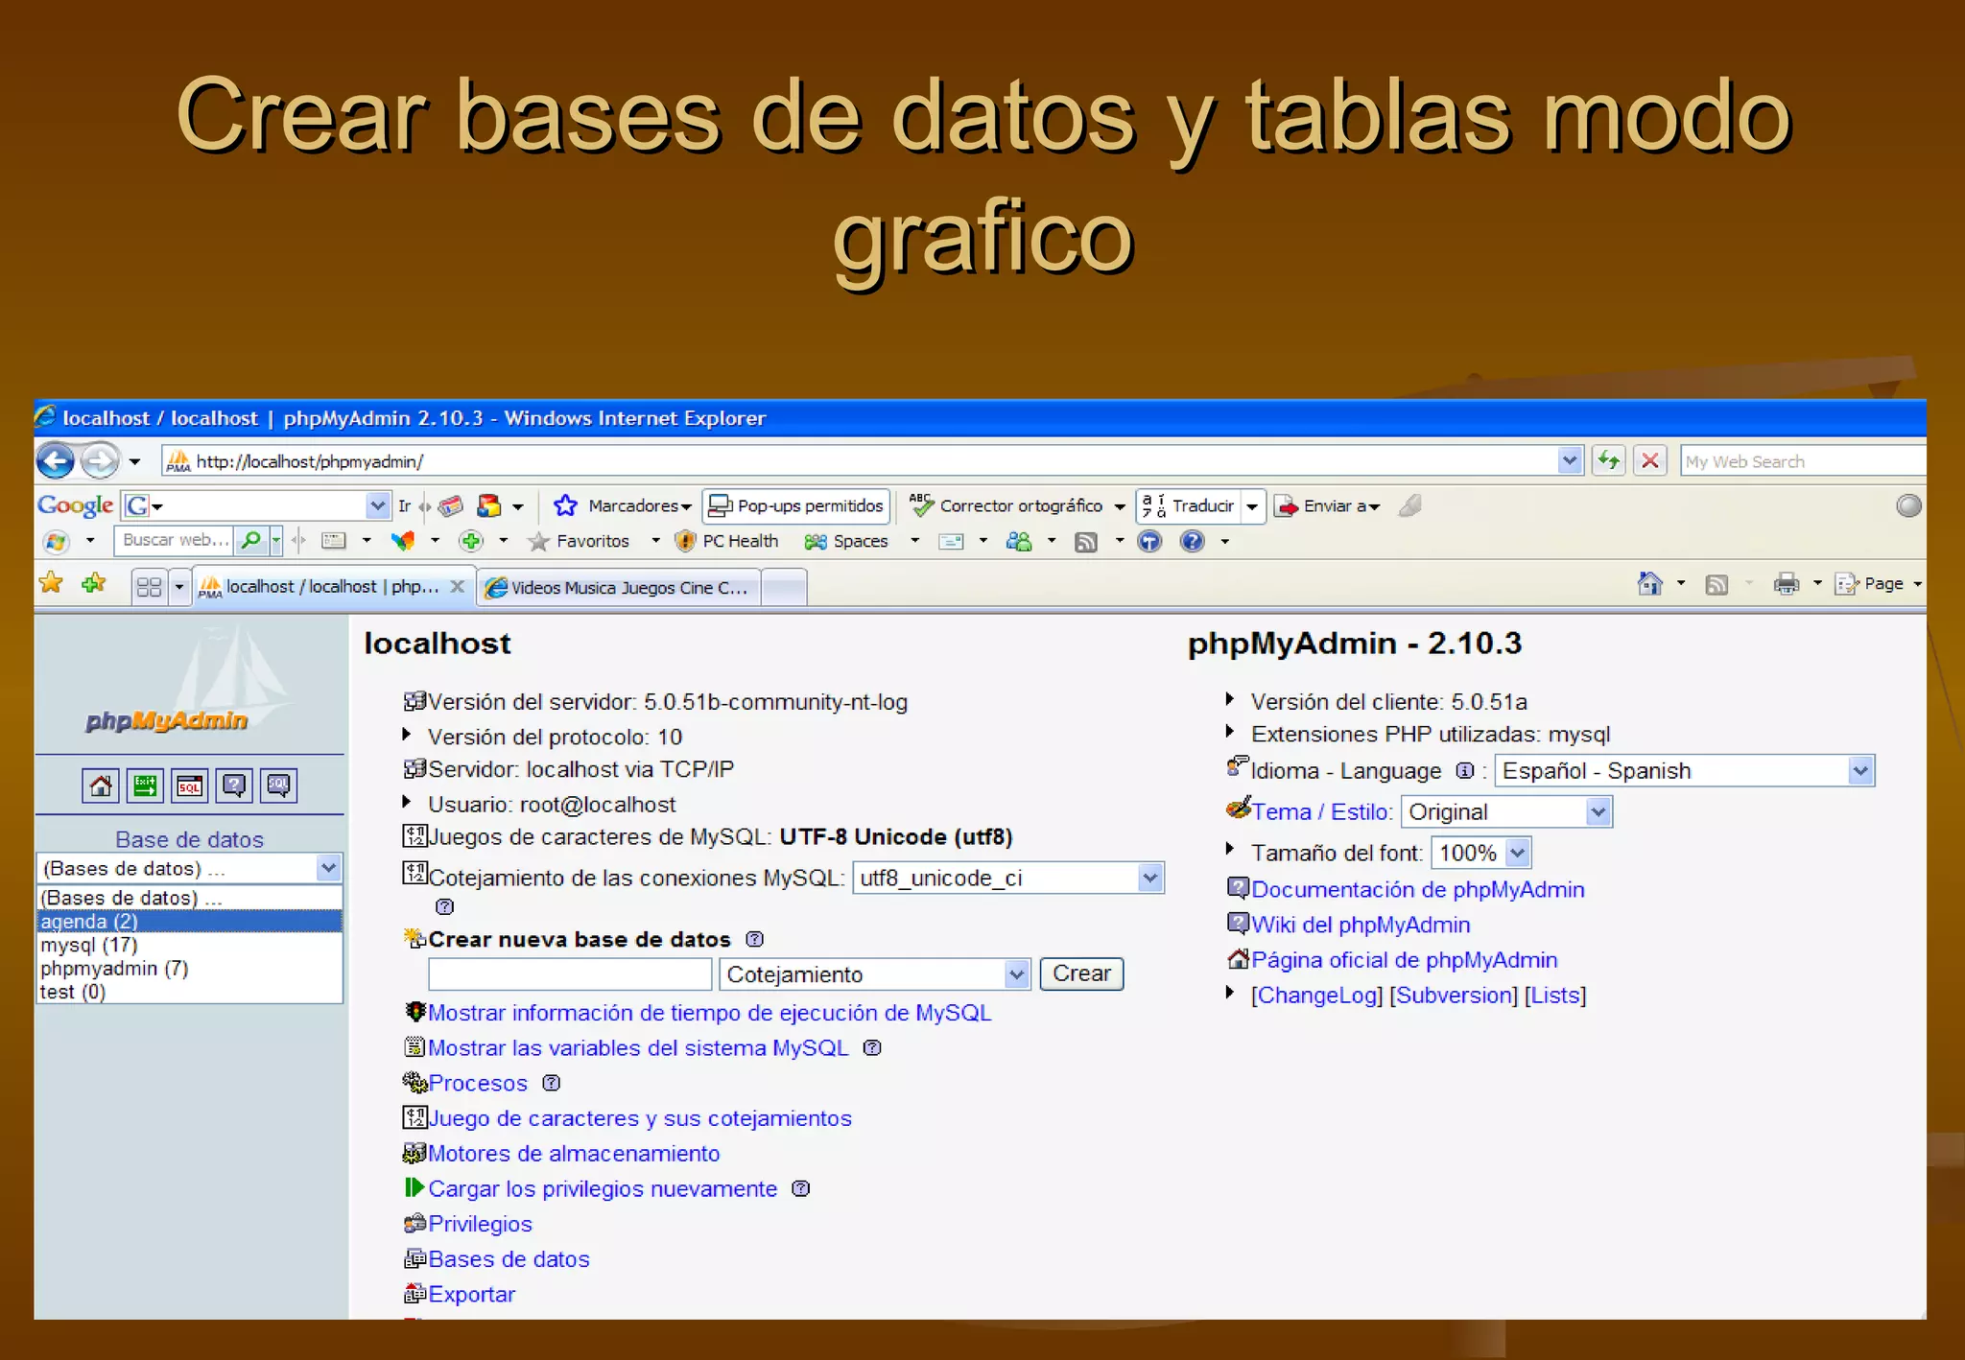1965x1360 pixels.
Task: Click the Log out (Exit) sidebar icon
Action: click(145, 786)
